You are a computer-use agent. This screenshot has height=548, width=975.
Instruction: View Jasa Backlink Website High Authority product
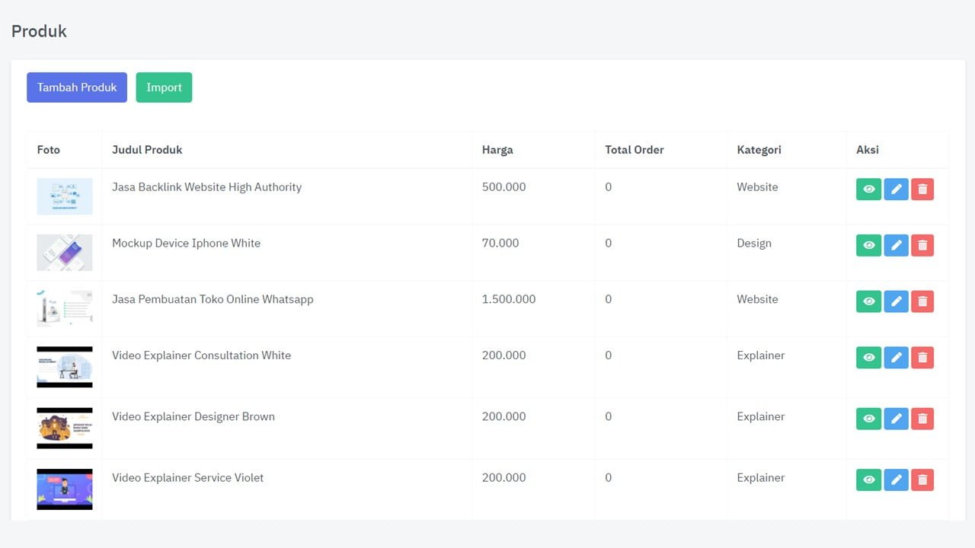(868, 190)
